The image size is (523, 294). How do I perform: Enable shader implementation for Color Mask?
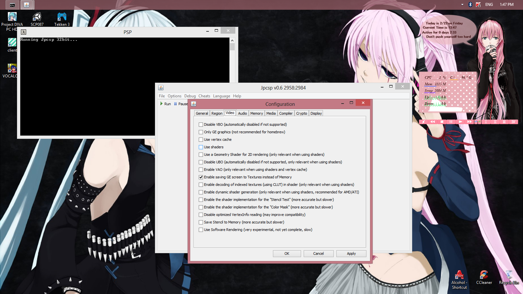[201, 207]
